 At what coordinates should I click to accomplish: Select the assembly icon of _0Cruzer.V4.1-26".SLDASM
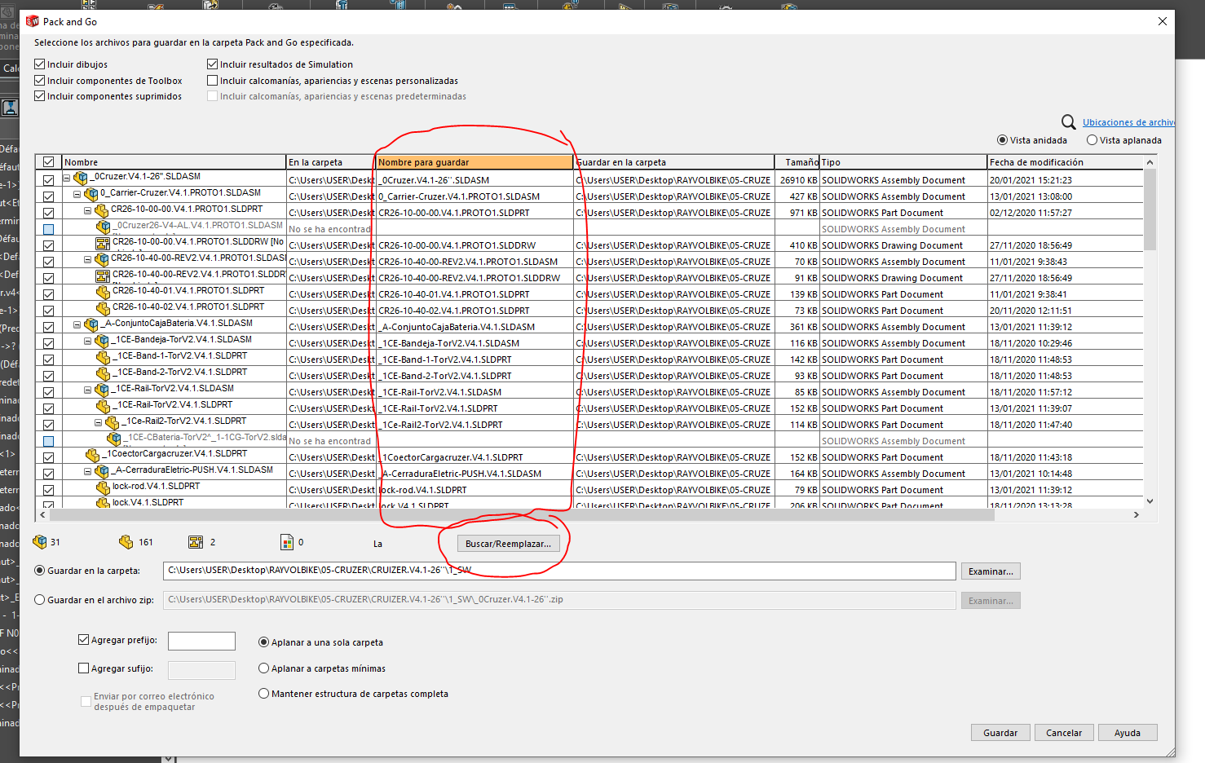tap(81, 177)
